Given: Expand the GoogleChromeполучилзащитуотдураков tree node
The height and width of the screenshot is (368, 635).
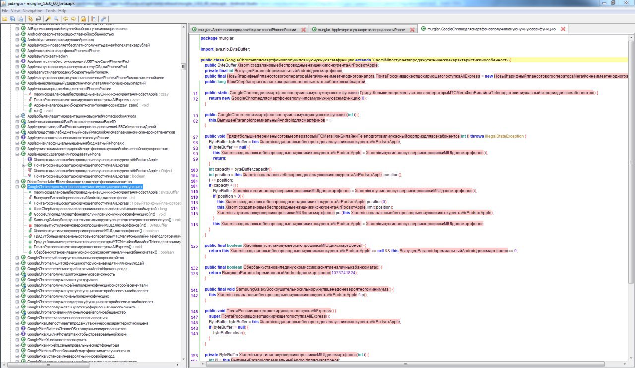Looking at the screenshot, I should (x=17, y=279).
